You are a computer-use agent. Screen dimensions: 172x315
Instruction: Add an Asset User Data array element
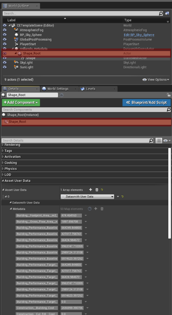tap(90, 190)
